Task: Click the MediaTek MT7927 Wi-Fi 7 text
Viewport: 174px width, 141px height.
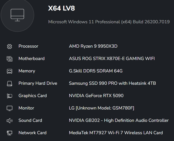Action: (x=116, y=133)
